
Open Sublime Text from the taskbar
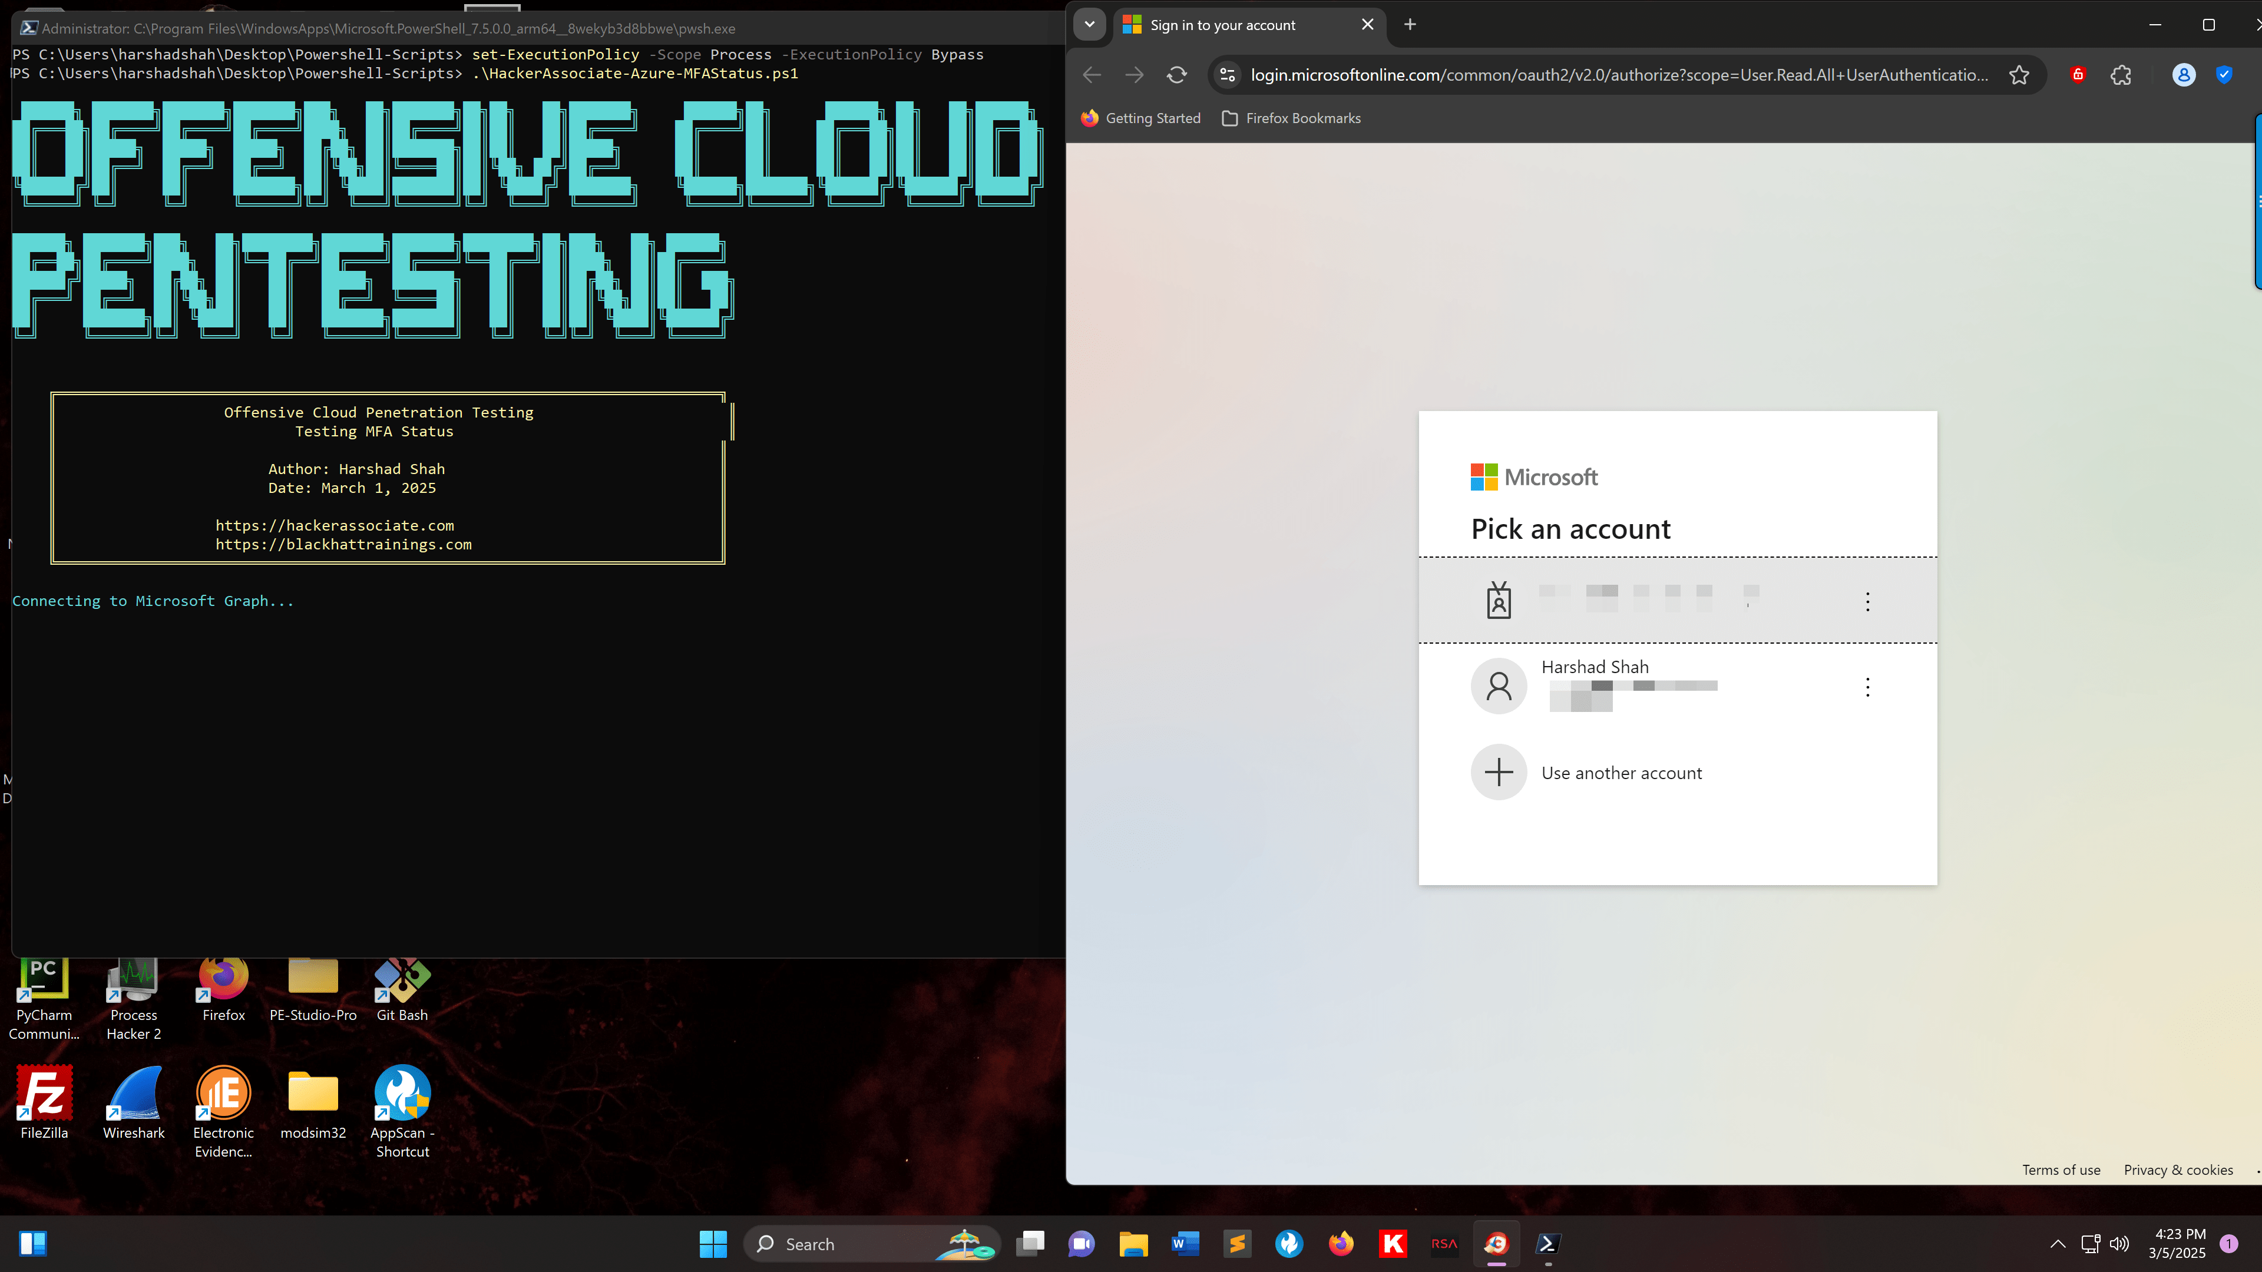(x=1237, y=1244)
